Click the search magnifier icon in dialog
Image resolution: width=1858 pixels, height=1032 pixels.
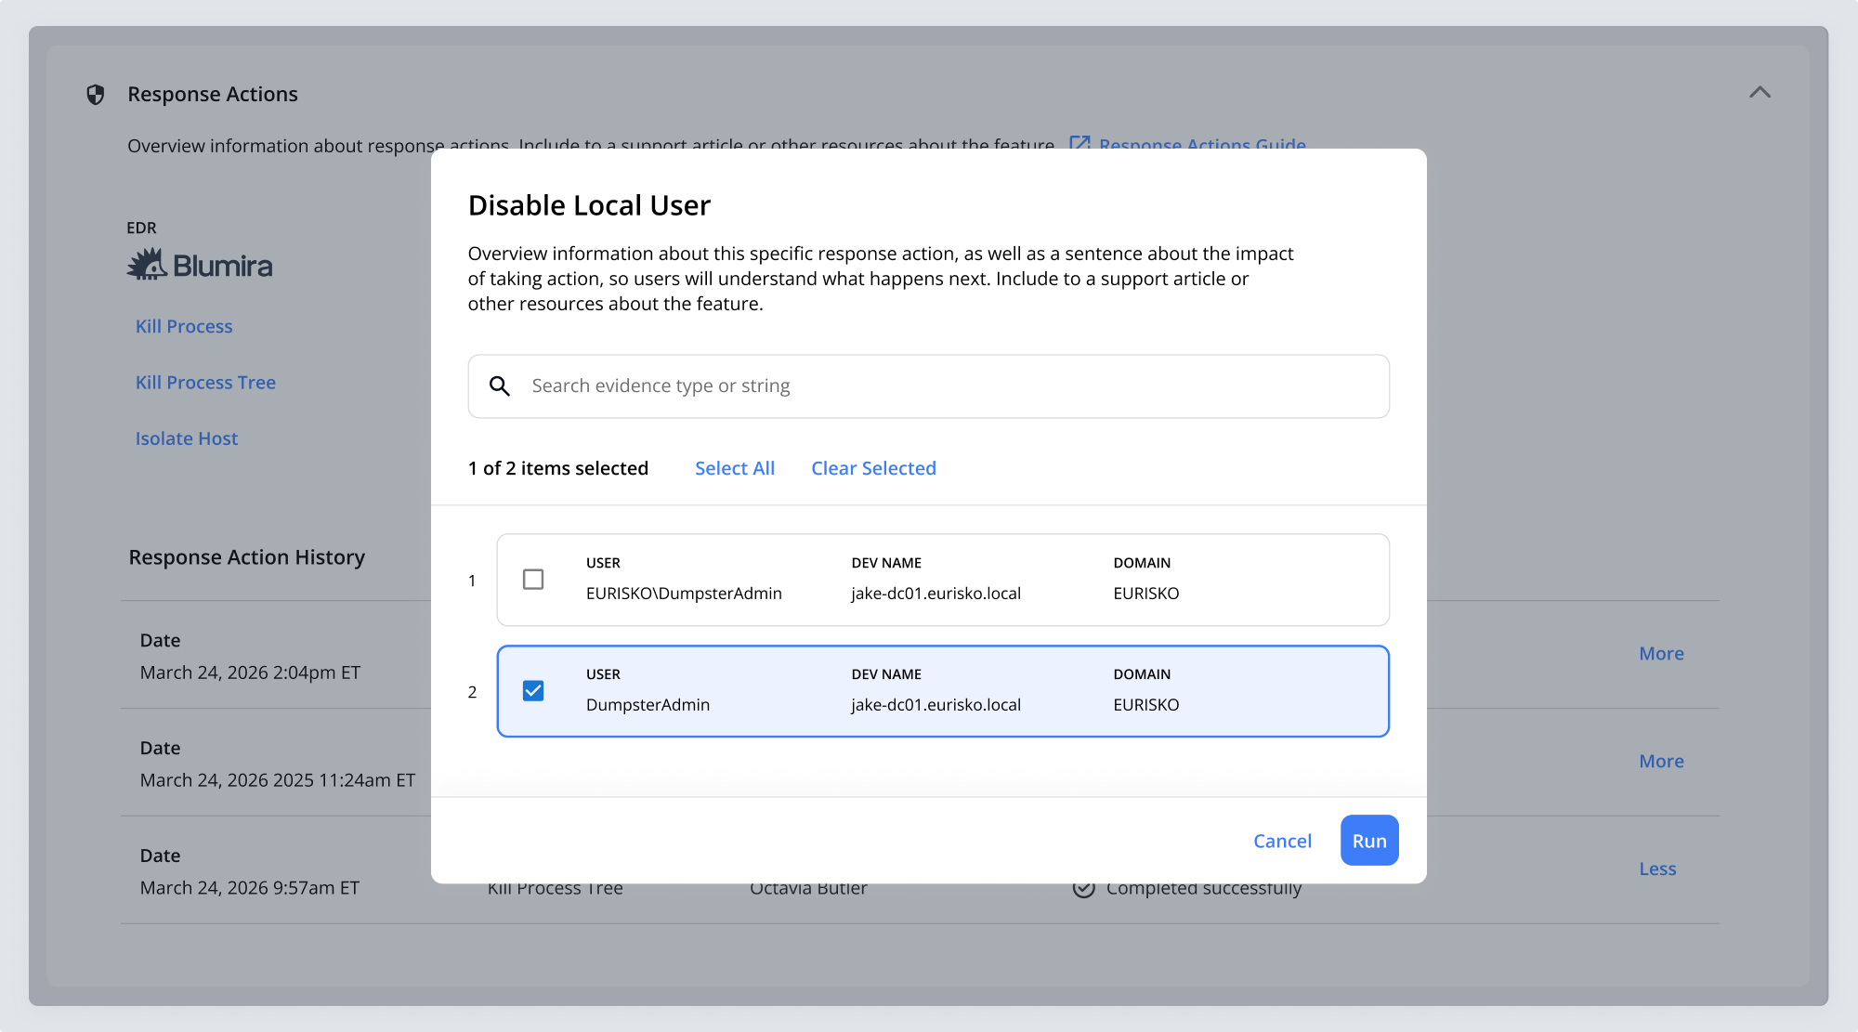[500, 385]
